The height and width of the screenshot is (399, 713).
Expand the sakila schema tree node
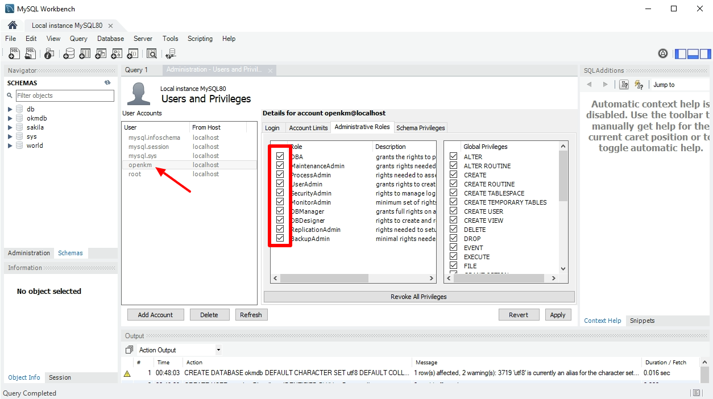coord(10,127)
